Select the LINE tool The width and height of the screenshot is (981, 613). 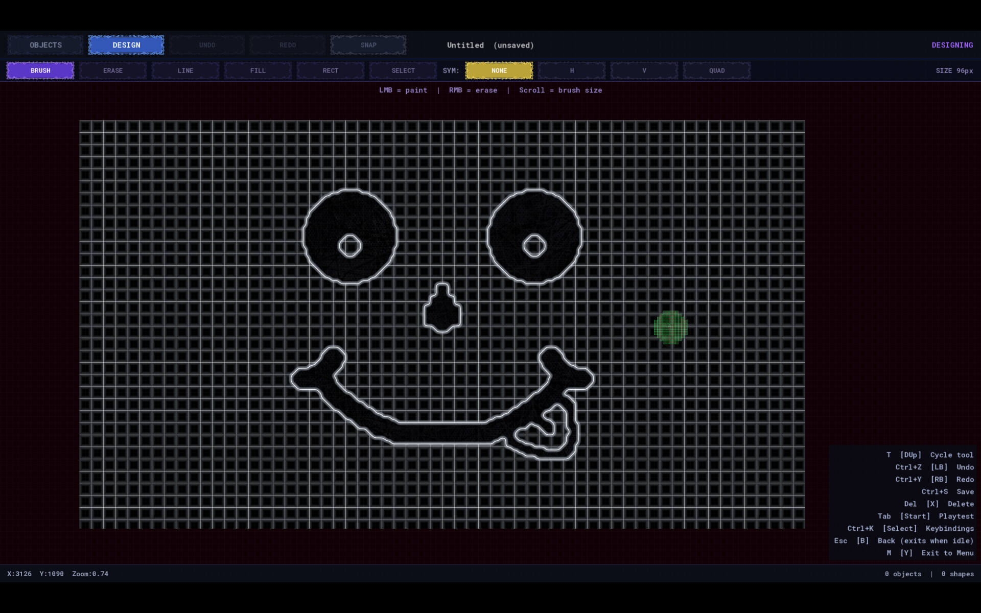click(185, 70)
